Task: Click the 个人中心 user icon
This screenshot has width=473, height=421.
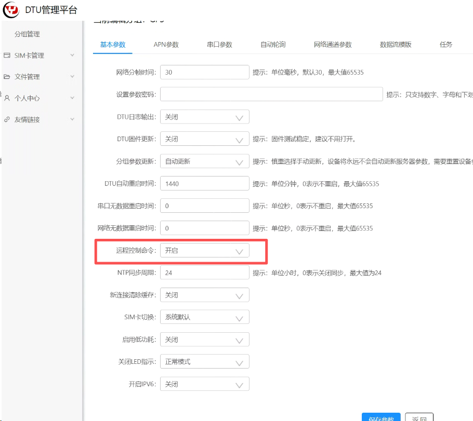Action: (7, 98)
